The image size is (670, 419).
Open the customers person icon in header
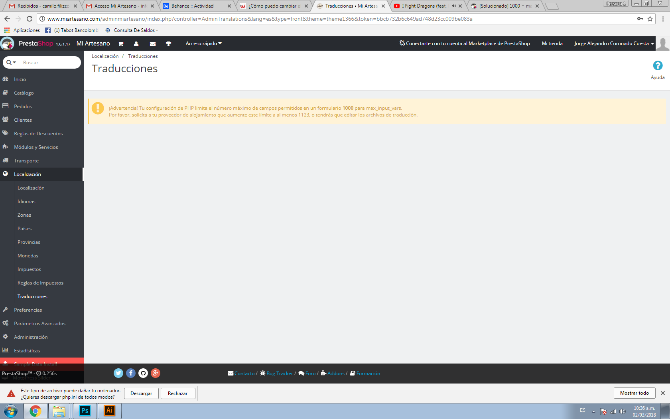[136, 44]
